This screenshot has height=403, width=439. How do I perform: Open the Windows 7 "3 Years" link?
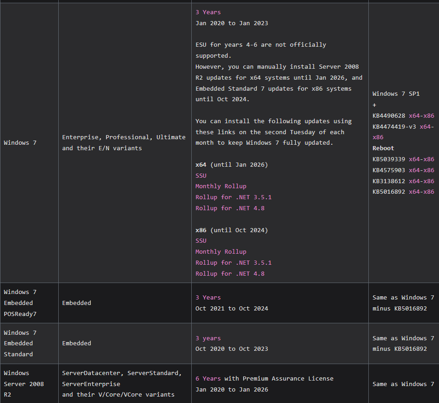tap(208, 12)
